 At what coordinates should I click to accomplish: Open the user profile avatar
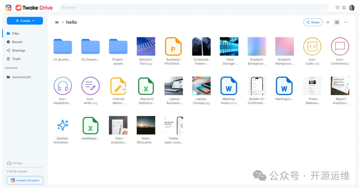352,8
